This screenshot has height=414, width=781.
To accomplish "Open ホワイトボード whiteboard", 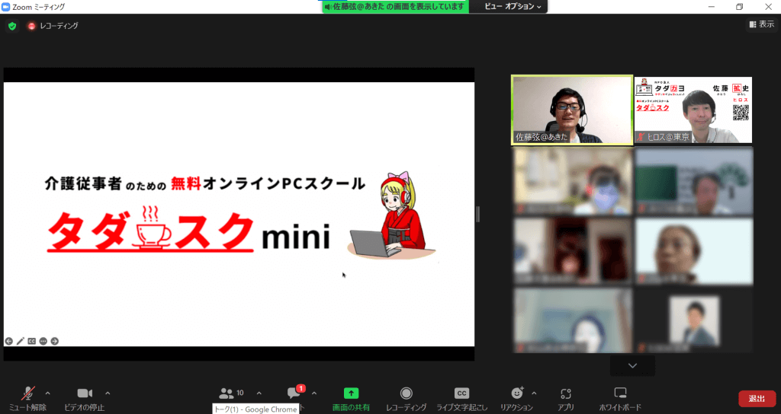I will click(620, 399).
